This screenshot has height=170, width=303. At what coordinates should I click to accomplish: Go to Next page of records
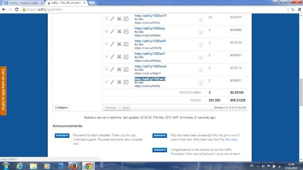(126, 108)
